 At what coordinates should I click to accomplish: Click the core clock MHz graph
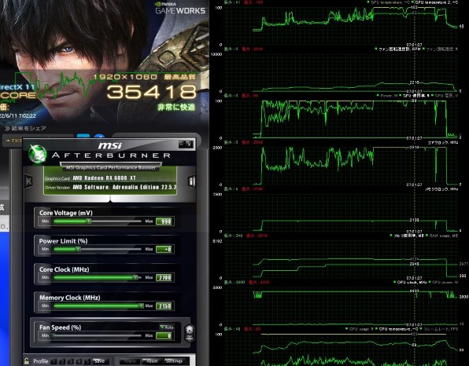tap(341, 166)
